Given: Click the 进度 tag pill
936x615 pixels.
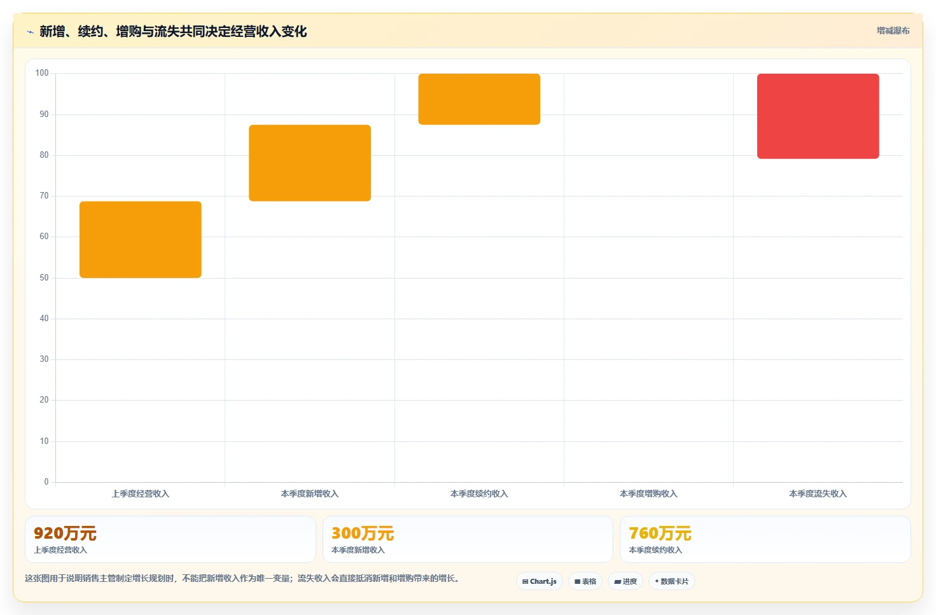Looking at the screenshot, I should [625, 581].
